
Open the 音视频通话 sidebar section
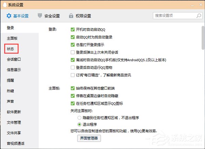pos(16,144)
